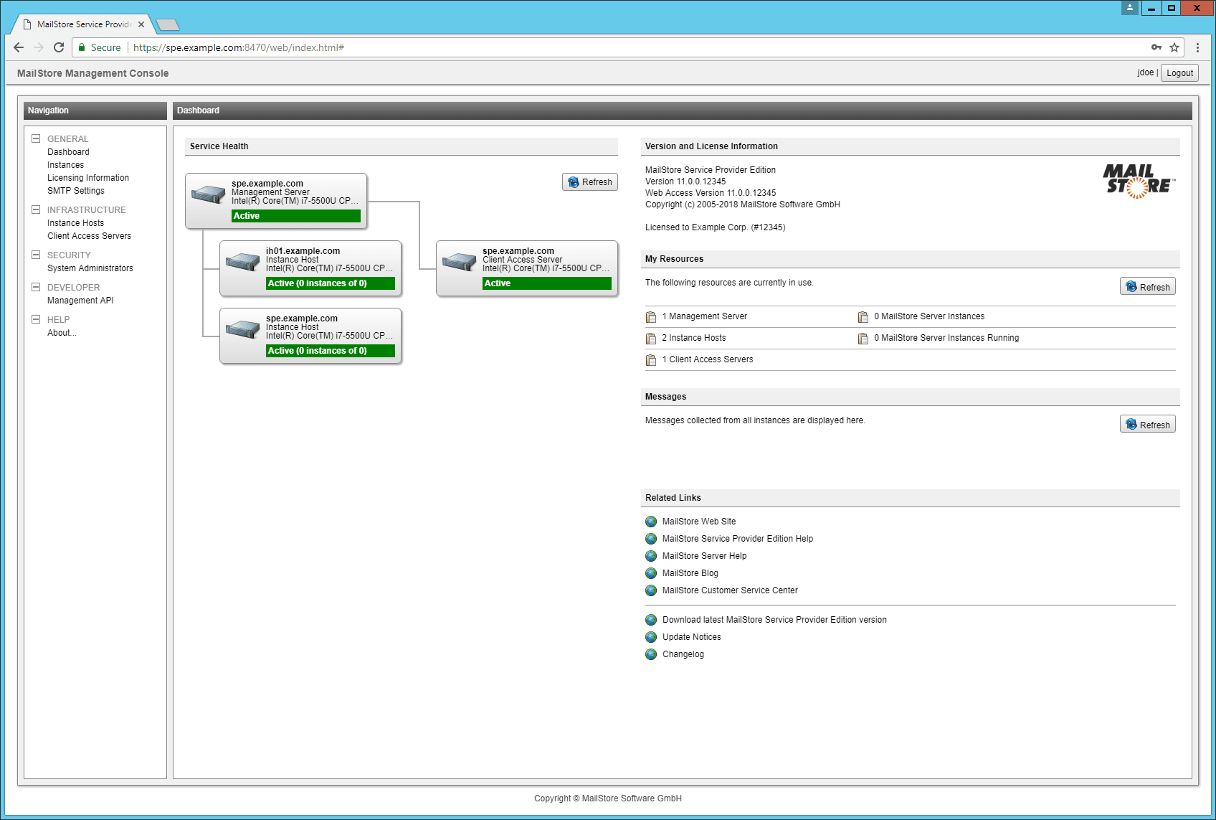Image resolution: width=1216 pixels, height=820 pixels.
Task: Open Management API in the navigation
Action: coord(80,301)
